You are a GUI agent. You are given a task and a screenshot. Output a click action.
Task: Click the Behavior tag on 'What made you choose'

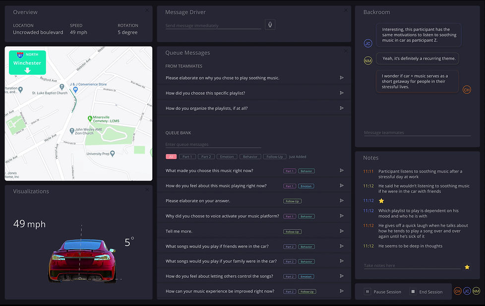tap(306, 171)
